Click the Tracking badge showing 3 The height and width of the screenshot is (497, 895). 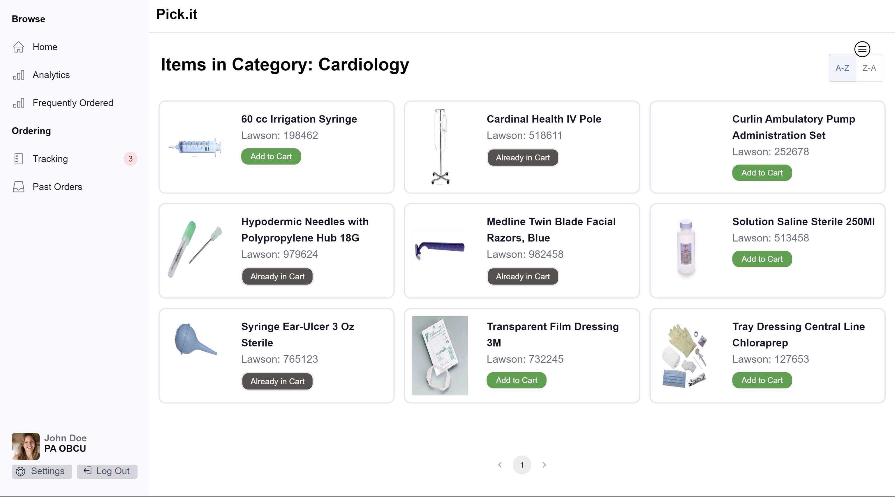click(x=130, y=159)
